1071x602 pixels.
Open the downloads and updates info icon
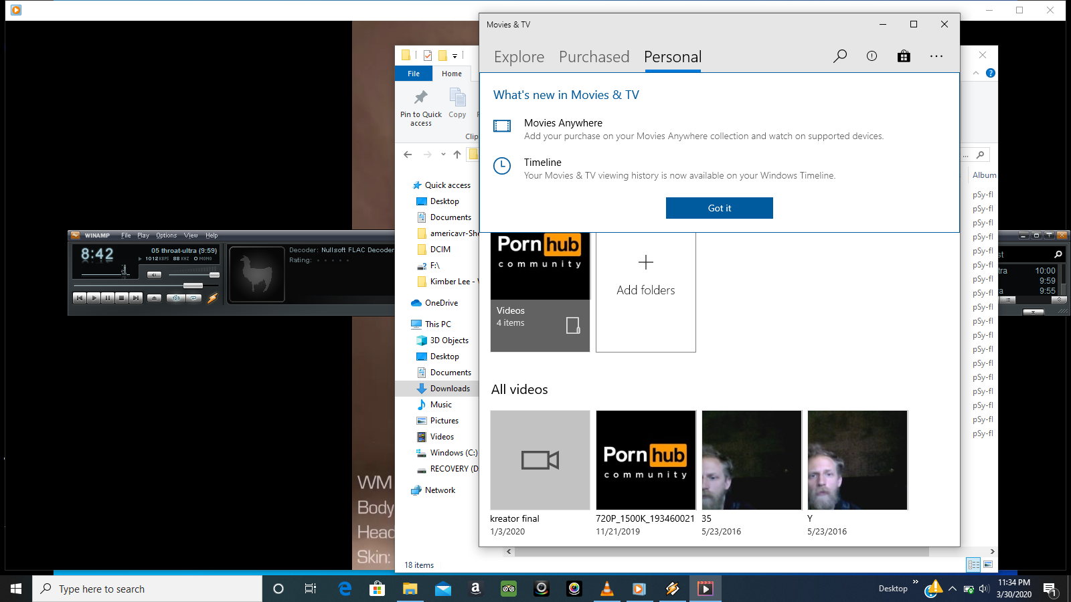point(872,56)
